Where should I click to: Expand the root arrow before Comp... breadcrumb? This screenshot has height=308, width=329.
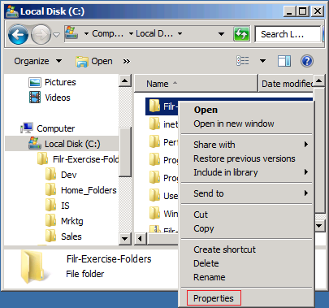pos(86,34)
